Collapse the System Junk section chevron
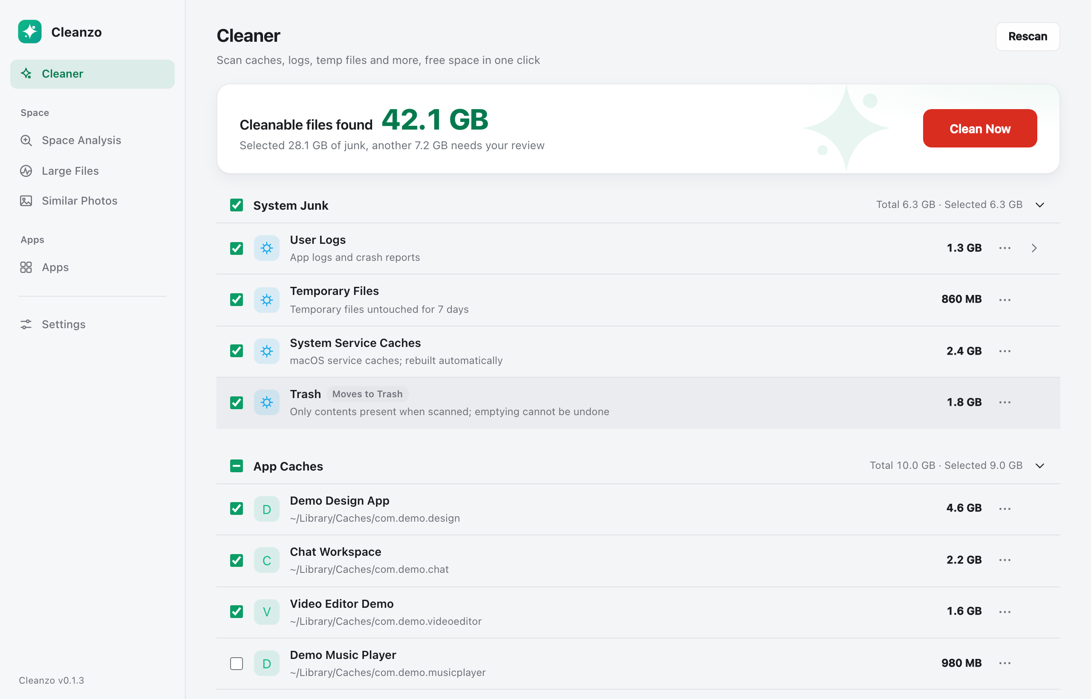This screenshot has width=1091, height=699. pos(1040,205)
